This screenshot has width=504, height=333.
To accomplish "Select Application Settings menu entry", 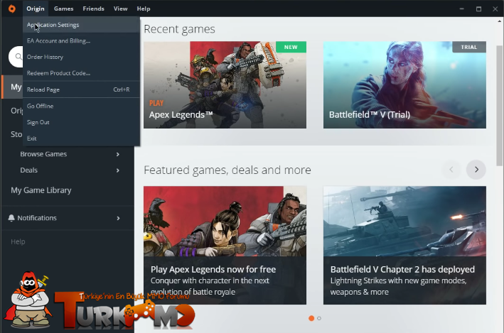I will click(81, 25).
